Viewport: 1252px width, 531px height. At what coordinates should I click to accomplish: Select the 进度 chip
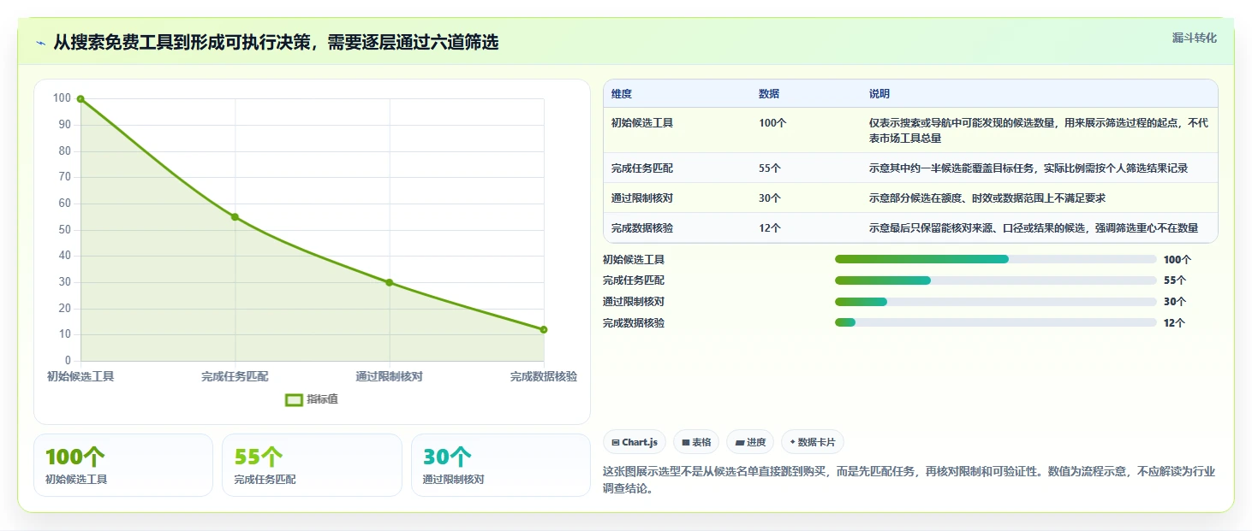pos(750,442)
